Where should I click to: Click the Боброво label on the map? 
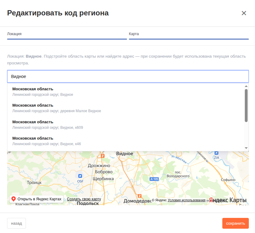[104, 172]
